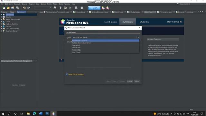Expand the Selenium Server tree node
Viewport: 206px width, 116px height.
click(1, 31)
